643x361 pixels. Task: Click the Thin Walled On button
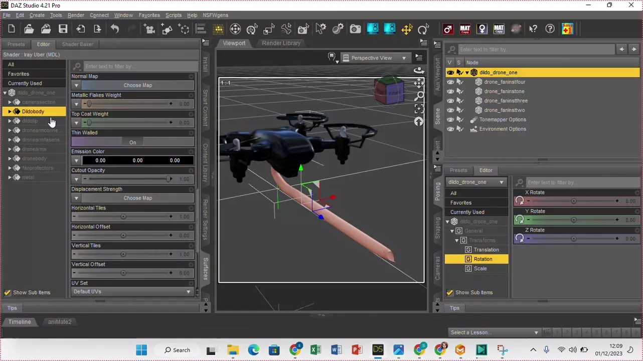click(x=132, y=142)
